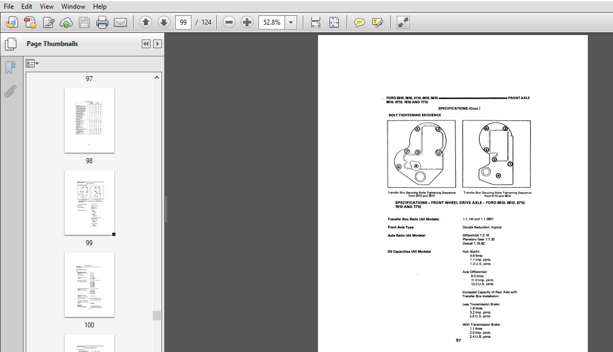Click 'Axle Ratio (All Models)' text

[x=407, y=235]
